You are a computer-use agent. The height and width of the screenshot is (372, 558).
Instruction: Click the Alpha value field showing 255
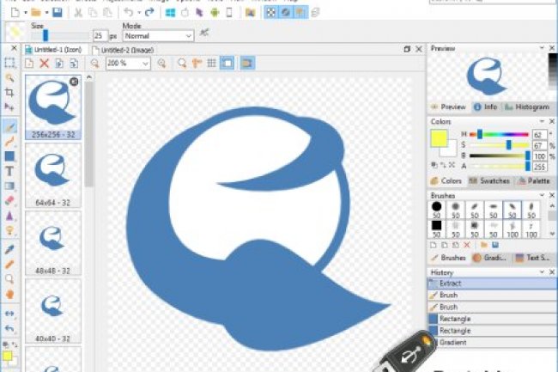(x=539, y=167)
